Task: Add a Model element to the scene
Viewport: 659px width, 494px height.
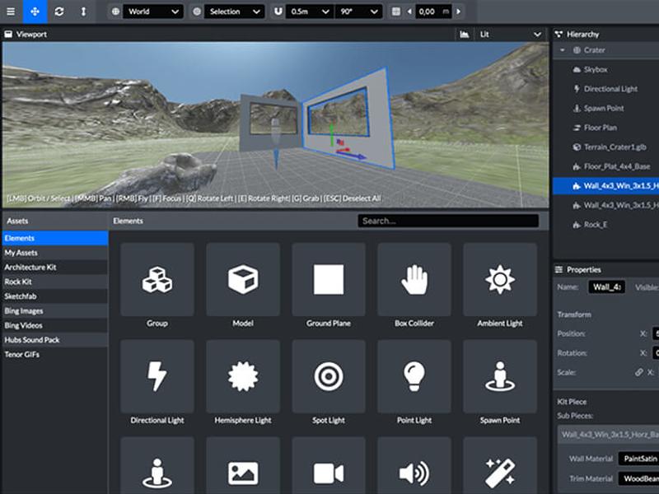Action: pos(242,280)
